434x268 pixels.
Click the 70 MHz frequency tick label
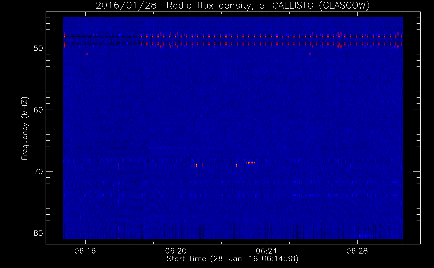point(38,172)
